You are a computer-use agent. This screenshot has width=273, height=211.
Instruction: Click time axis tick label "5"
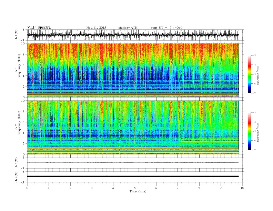135,188
